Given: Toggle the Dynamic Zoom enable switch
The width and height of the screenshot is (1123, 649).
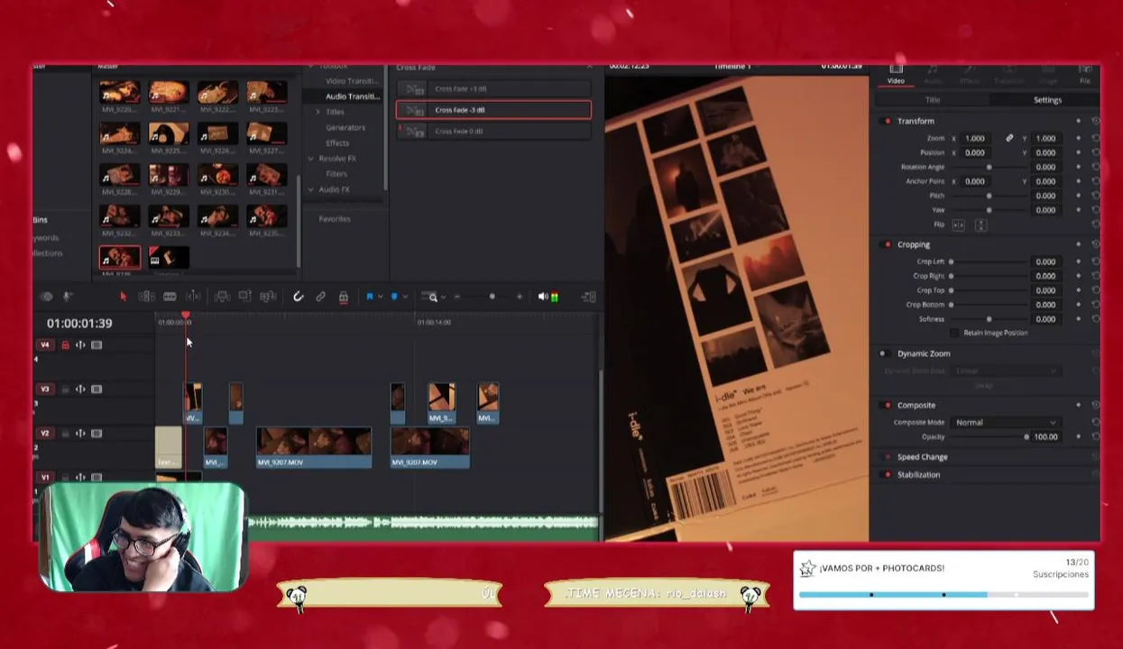Looking at the screenshot, I should click(x=883, y=353).
